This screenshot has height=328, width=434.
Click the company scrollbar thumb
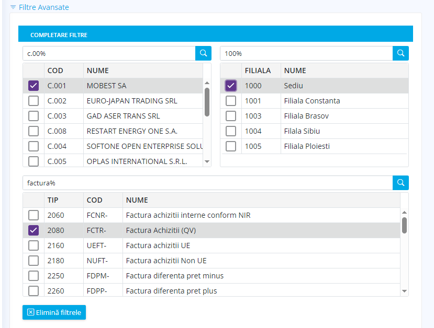207,102
